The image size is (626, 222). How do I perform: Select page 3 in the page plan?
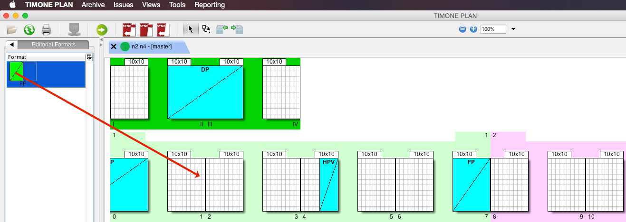281,185
